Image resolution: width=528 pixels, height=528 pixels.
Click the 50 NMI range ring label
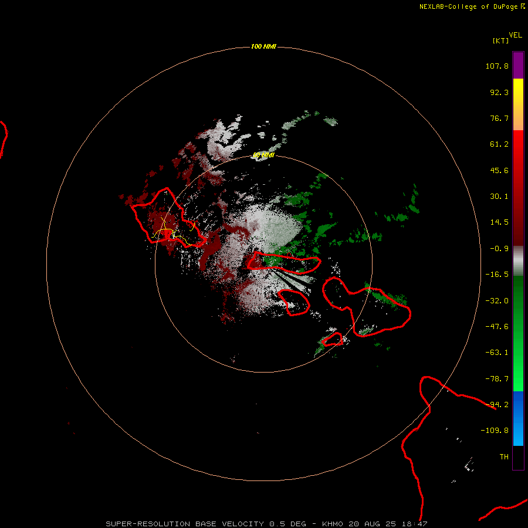pos(263,155)
